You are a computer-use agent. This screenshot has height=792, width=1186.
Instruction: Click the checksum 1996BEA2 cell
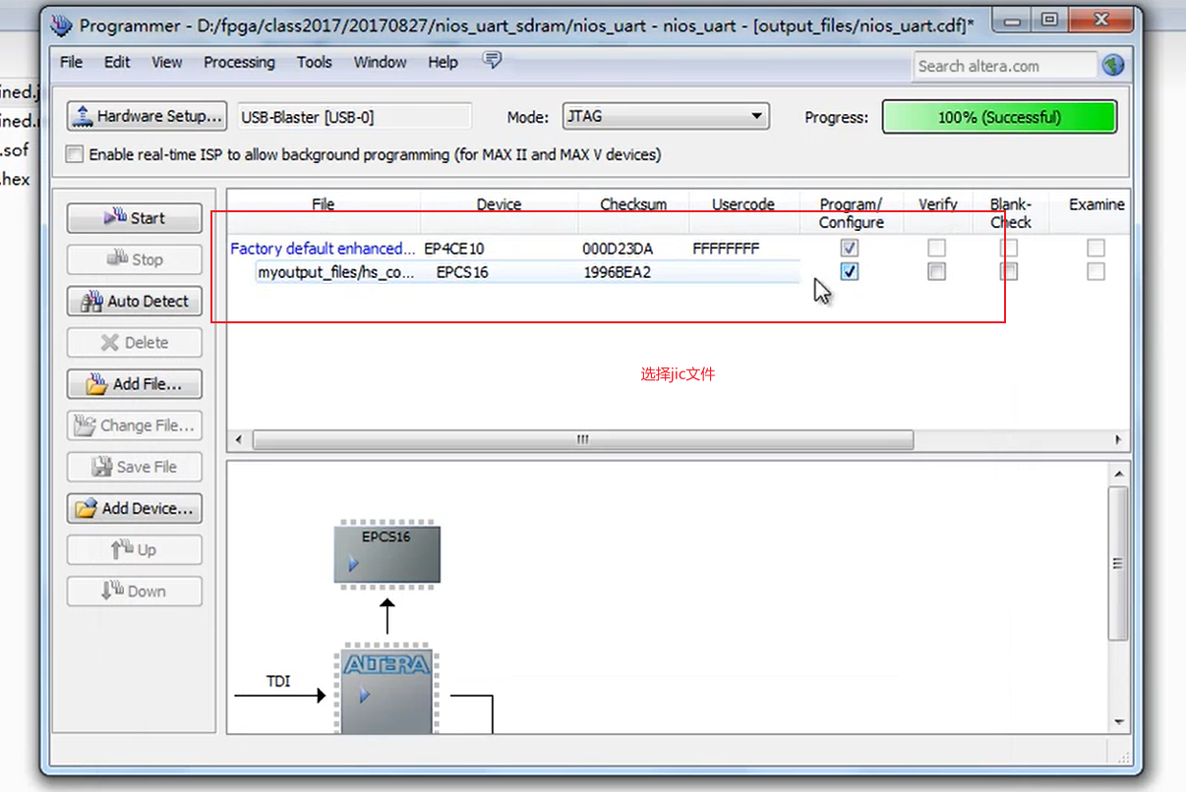pos(618,272)
